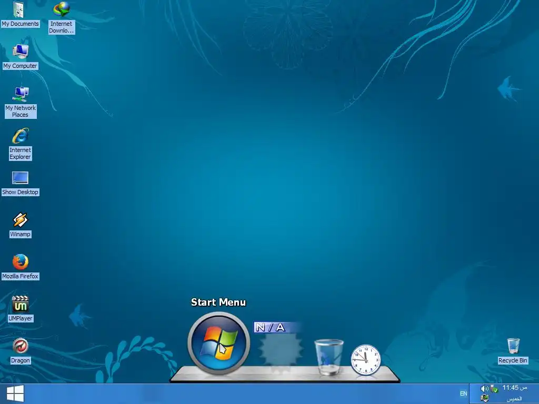Click the Dragon browser shortcut
Image resolution: width=539 pixels, height=404 pixels.
click(21, 351)
